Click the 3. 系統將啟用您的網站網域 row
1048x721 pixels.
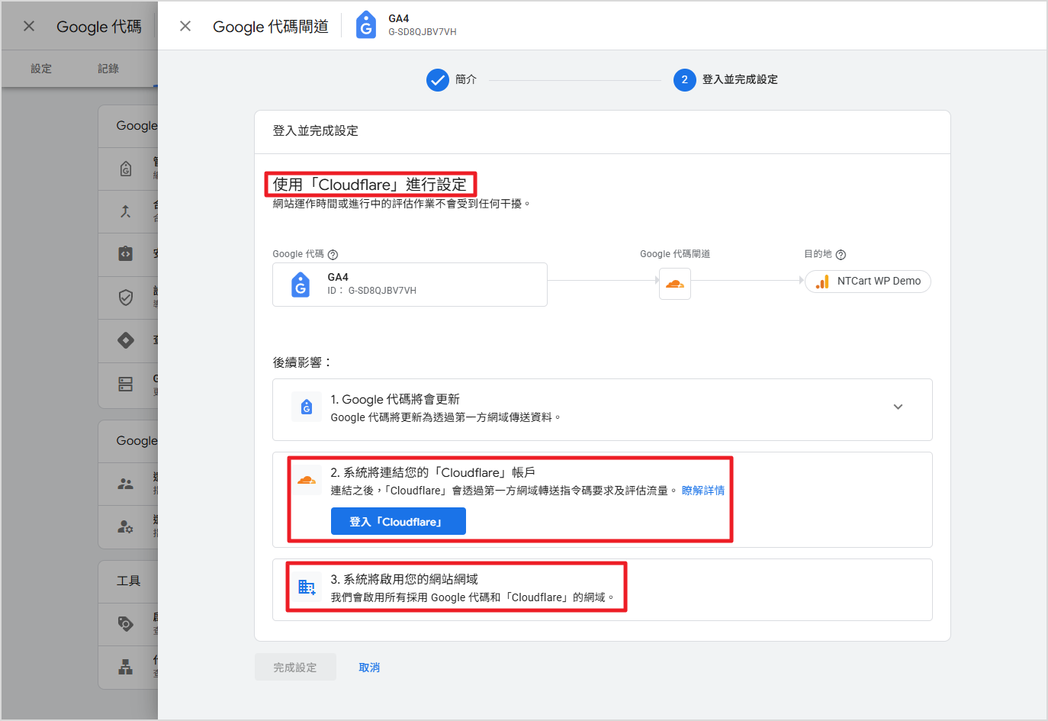[603, 590]
